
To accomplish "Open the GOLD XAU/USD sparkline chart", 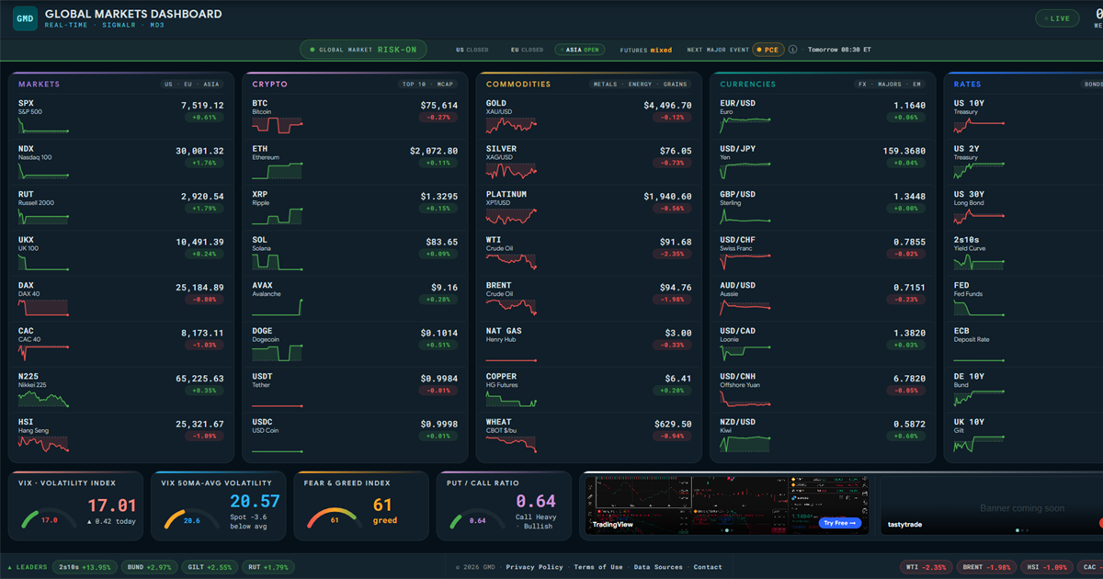I will 511,124.
